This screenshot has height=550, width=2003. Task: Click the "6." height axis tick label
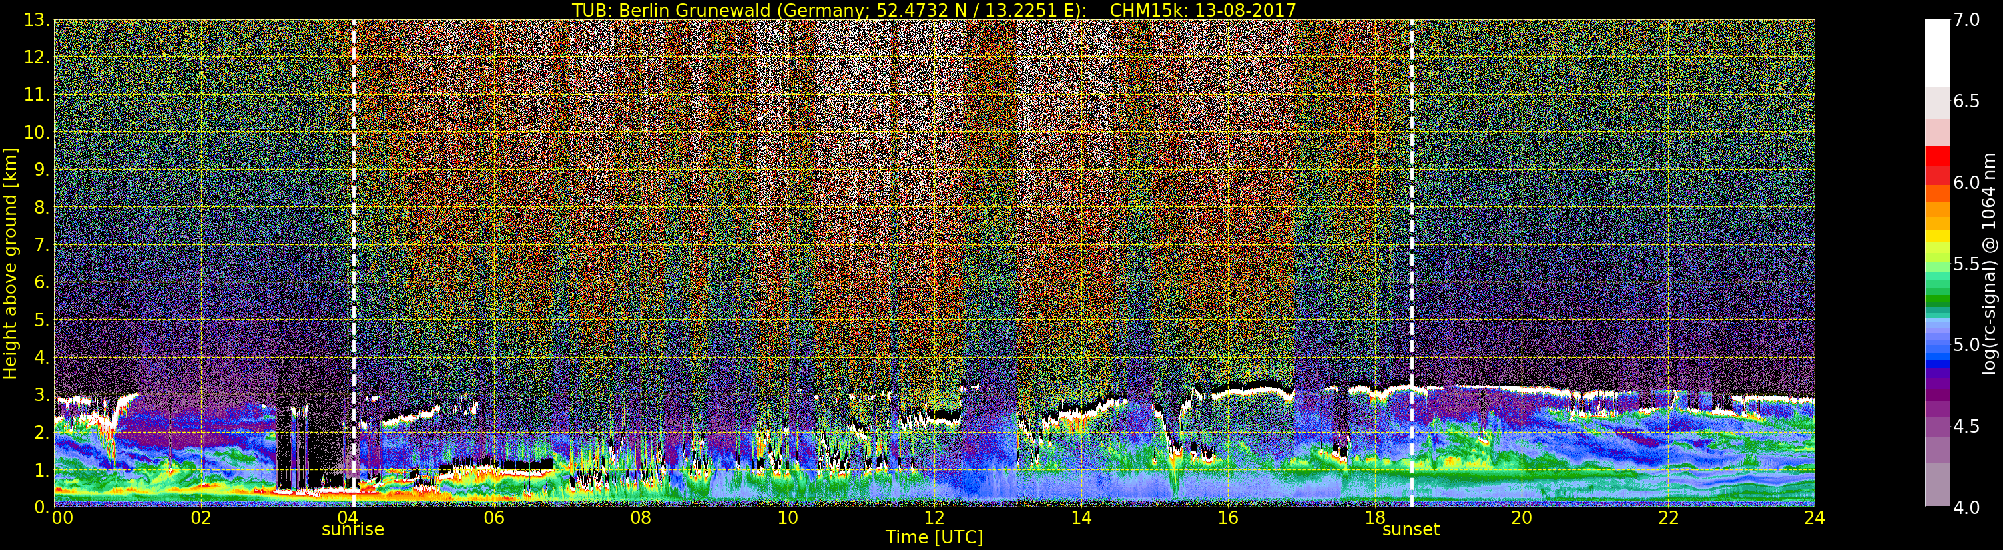42,282
